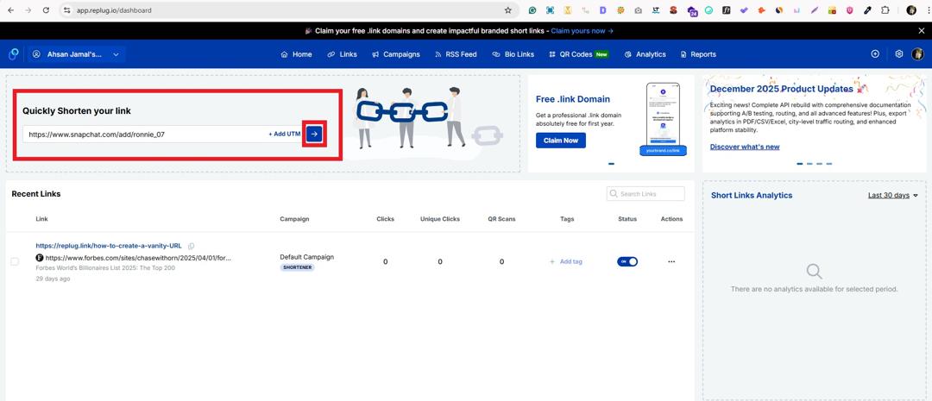Click Discover what's new link
932x401 pixels.
pyautogui.click(x=745, y=147)
